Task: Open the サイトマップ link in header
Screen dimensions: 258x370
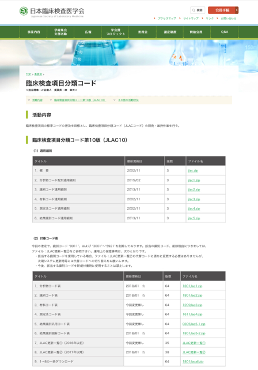Action: pyautogui.click(x=191, y=18)
